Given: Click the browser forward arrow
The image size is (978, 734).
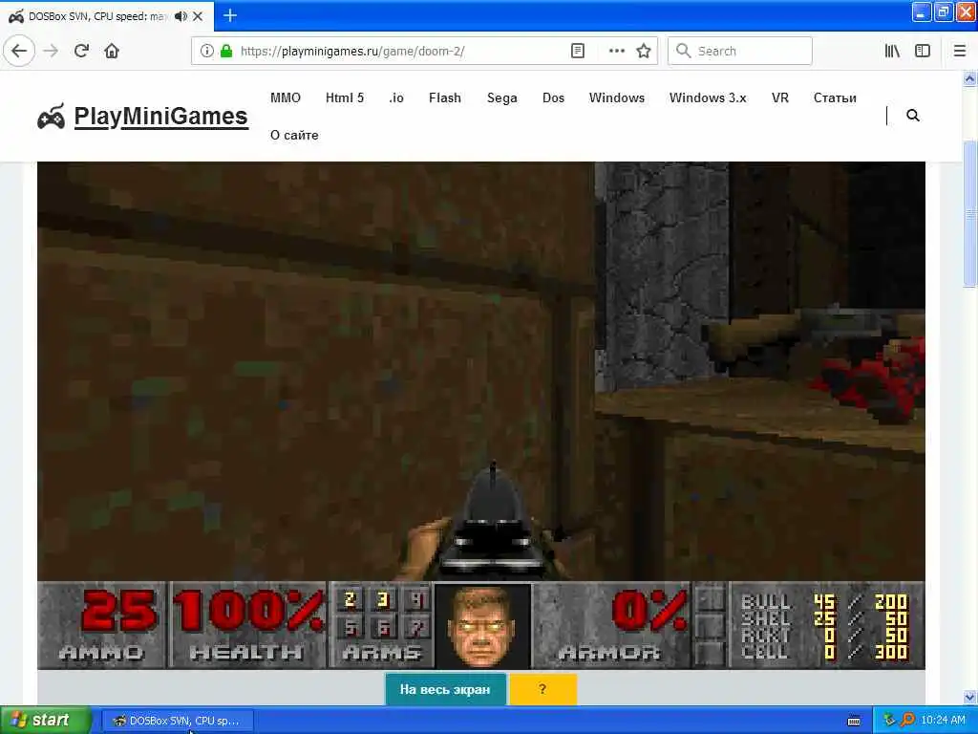Looking at the screenshot, I should (52, 51).
